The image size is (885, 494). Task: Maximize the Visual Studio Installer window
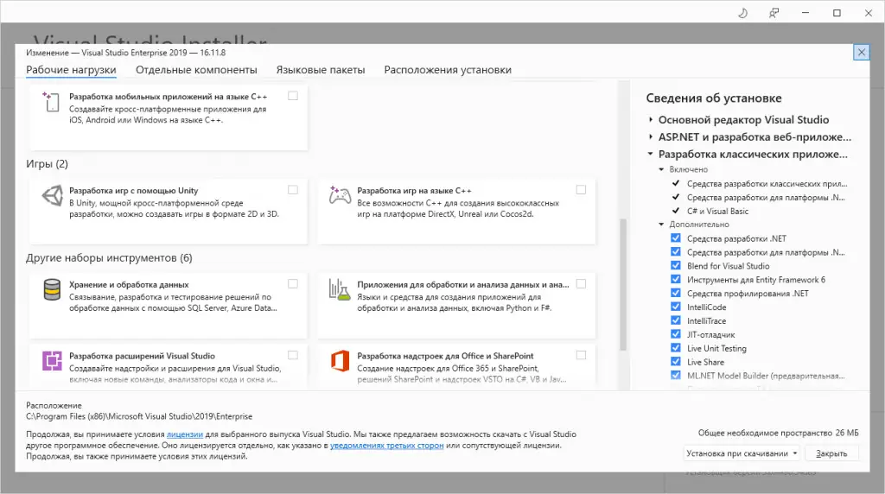click(x=837, y=13)
